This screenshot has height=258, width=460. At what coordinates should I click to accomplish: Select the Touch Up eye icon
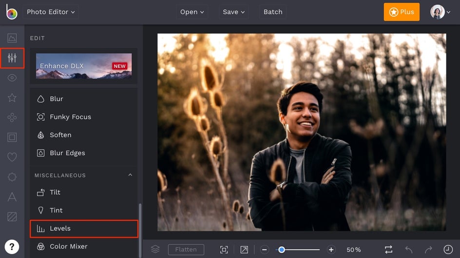click(x=12, y=78)
